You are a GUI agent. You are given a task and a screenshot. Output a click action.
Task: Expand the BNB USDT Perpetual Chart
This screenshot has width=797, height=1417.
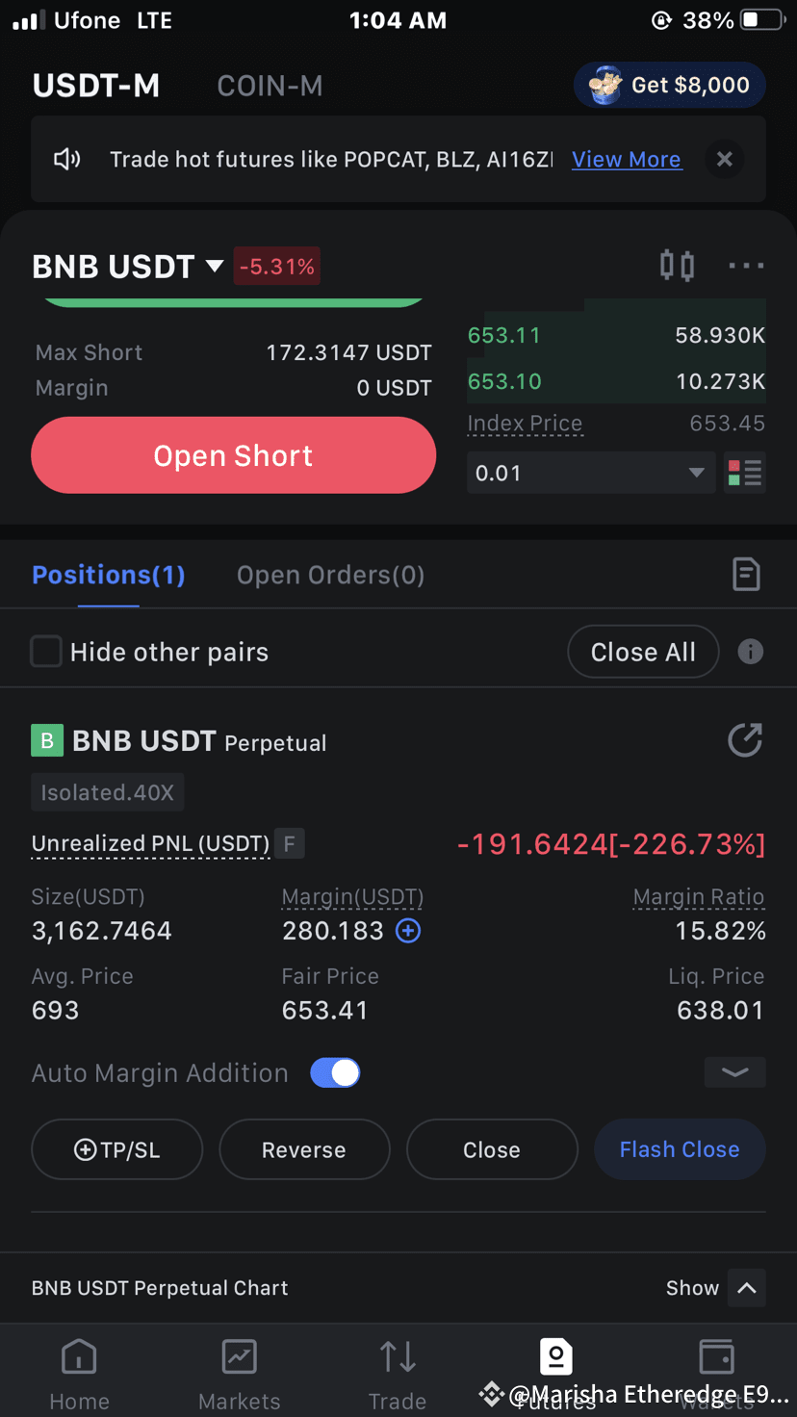point(747,1288)
